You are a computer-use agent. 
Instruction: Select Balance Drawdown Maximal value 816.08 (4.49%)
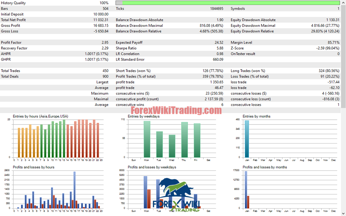pyautogui.click(x=212, y=26)
